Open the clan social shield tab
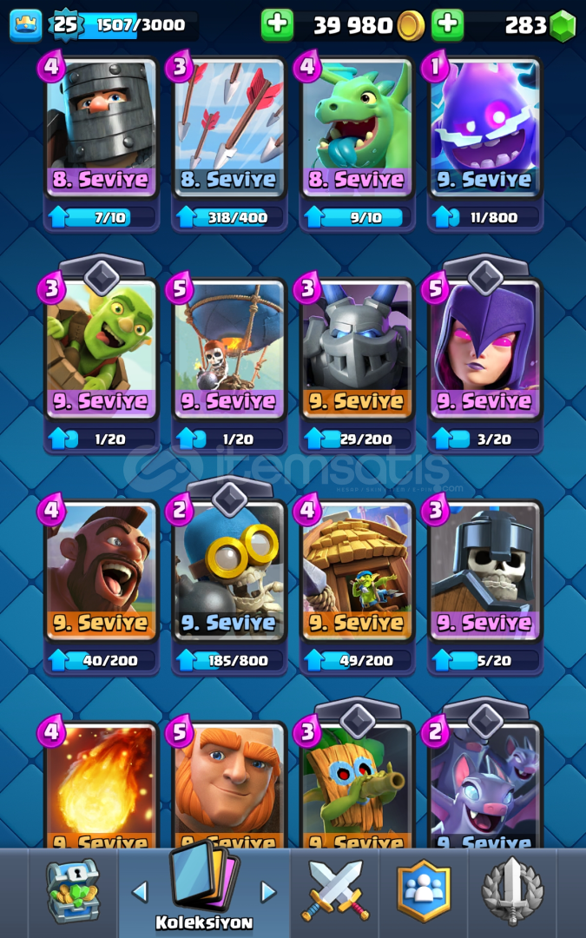The image size is (586, 938). tap(424, 891)
